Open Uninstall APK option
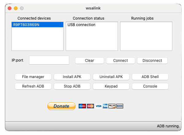The width and height of the screenshot is (184, 135). click(111, 77)
